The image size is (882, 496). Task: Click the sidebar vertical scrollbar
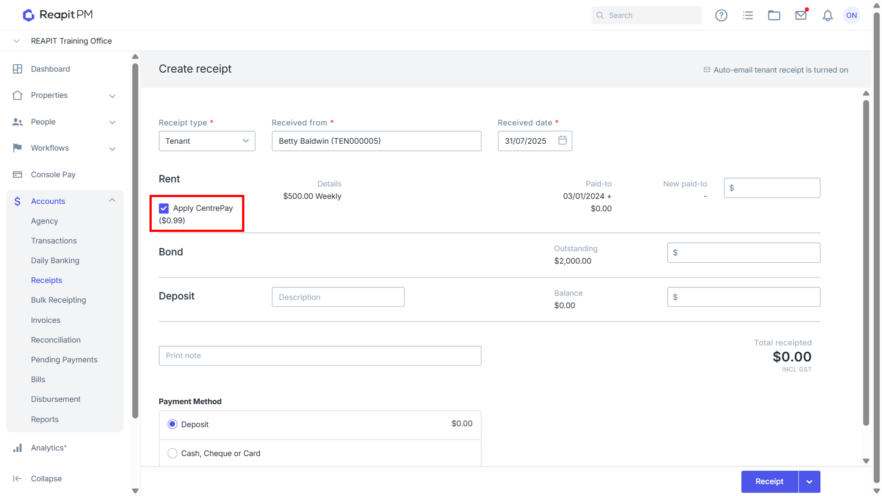135,240
